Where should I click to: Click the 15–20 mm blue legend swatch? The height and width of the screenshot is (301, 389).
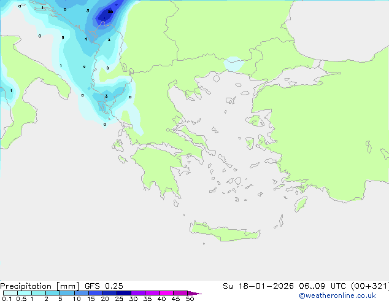pyautogui.click(x=95, y=293)
